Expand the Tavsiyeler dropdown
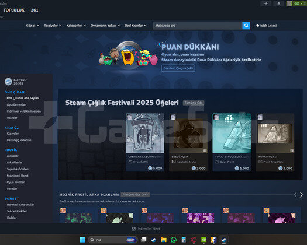307x245 pixels. click(x=53, y=26)
